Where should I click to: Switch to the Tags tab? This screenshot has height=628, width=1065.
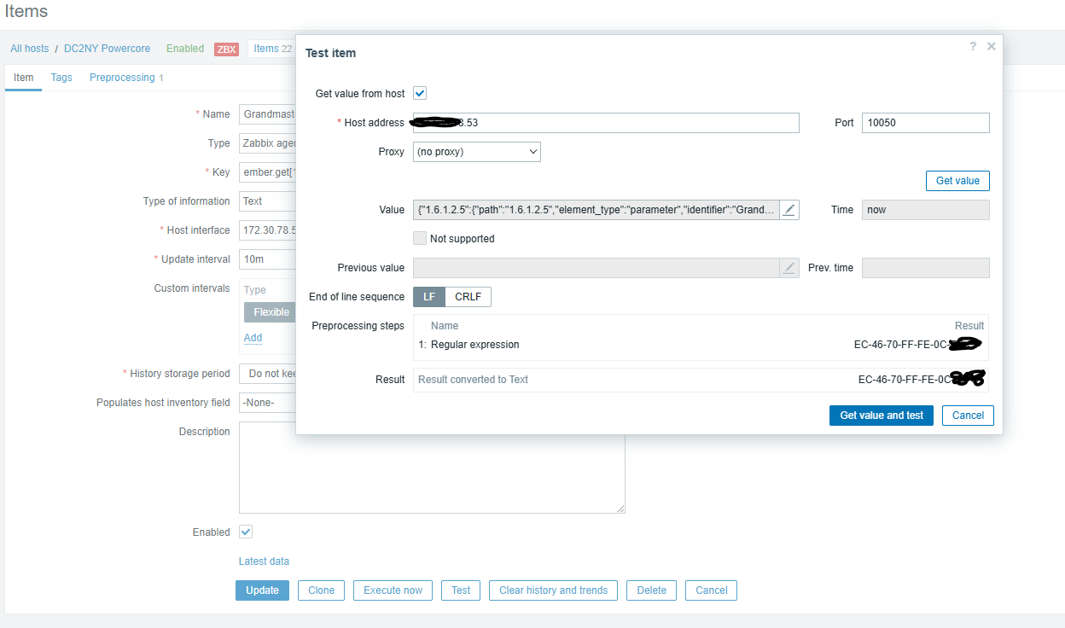61,78
